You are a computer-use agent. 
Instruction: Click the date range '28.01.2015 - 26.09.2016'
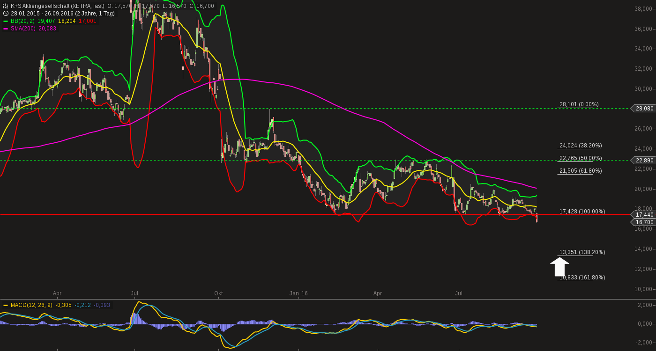[42, 14]
